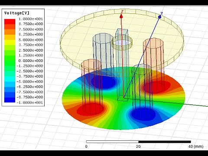The height and width of the screenshot is (156, 208).
Task: Click the blue Y axis endpoint dot
Action: [x=159, y=17]
